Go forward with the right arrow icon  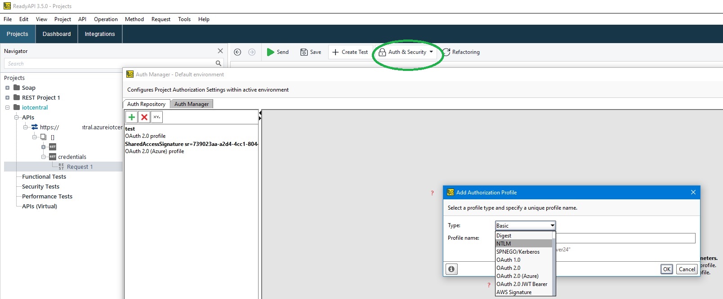pyautogui.click(x=252, y=52)
